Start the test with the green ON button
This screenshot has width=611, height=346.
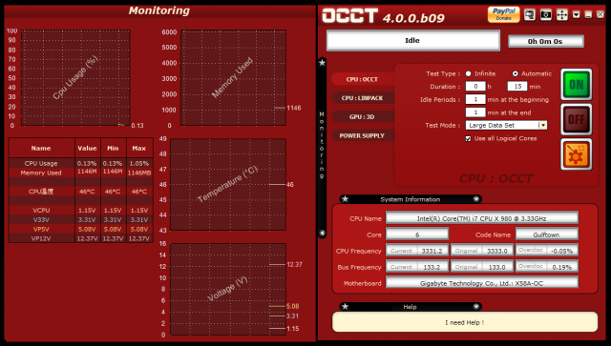click(x=577, y=85)
